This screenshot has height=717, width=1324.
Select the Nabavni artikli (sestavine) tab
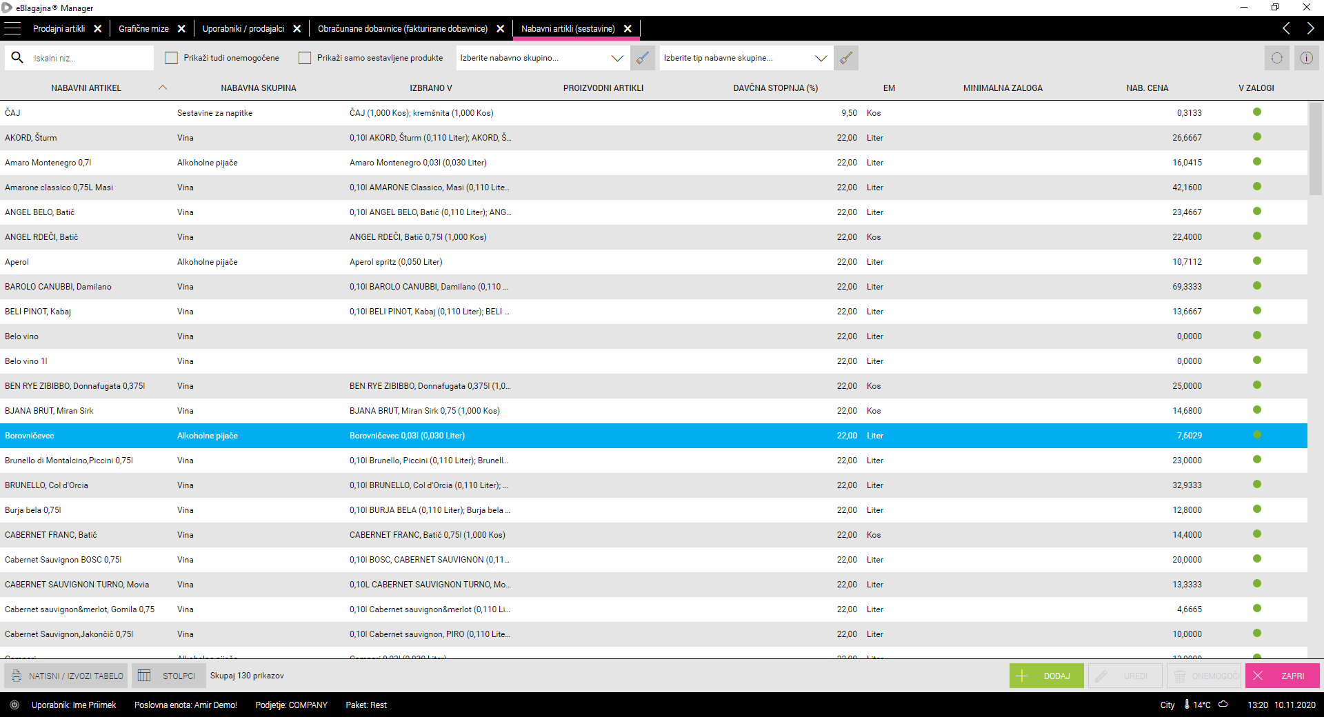pos(568,28)
